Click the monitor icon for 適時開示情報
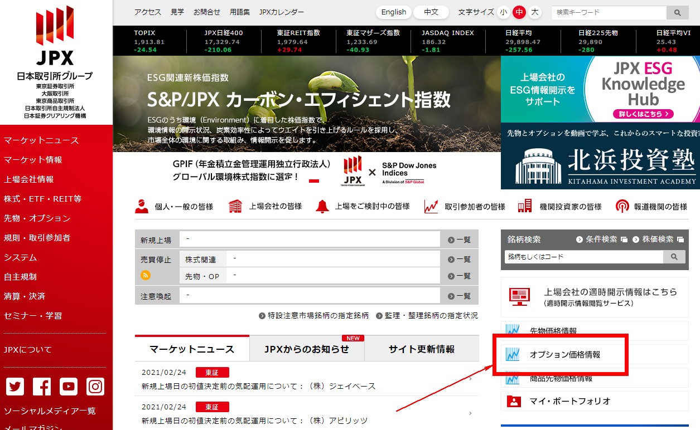The height and width of the screenshot is (430, 700). point(519,296)
